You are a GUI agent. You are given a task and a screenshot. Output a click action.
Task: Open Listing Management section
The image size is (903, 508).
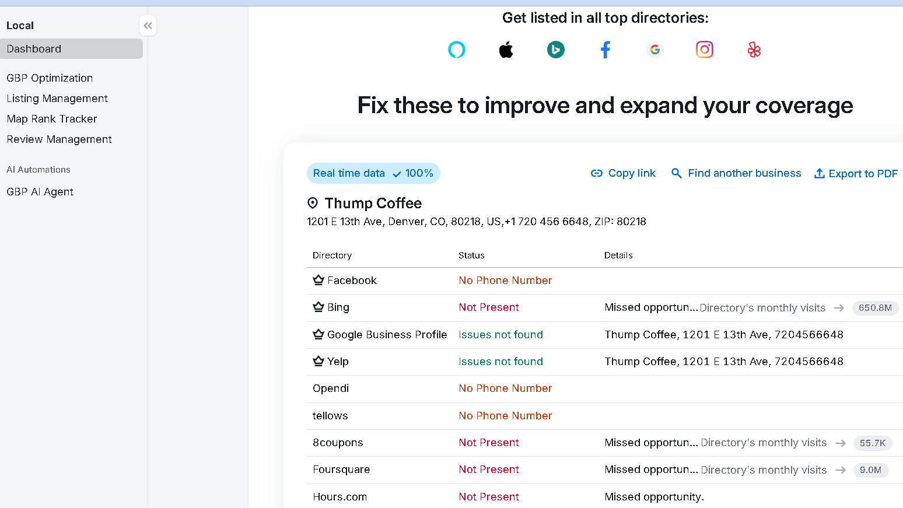(57, 99)
